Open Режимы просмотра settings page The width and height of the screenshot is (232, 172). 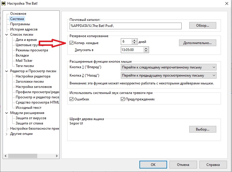(32, 50)
